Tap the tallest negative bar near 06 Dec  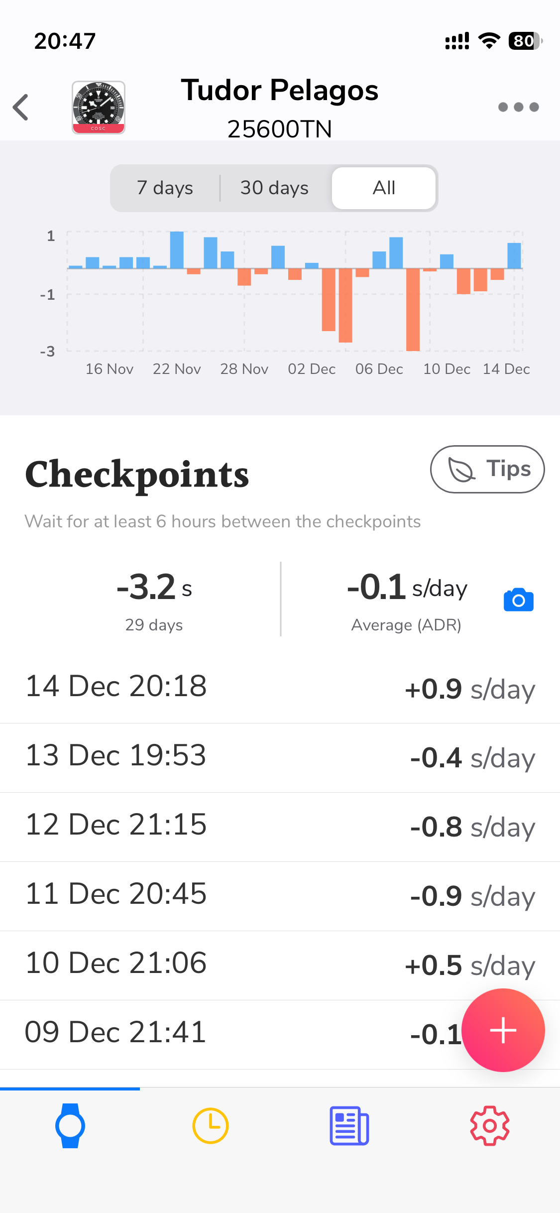coord(413,309)
